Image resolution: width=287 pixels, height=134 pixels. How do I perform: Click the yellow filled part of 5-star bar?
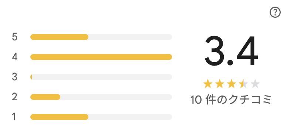tap(59, 37)
